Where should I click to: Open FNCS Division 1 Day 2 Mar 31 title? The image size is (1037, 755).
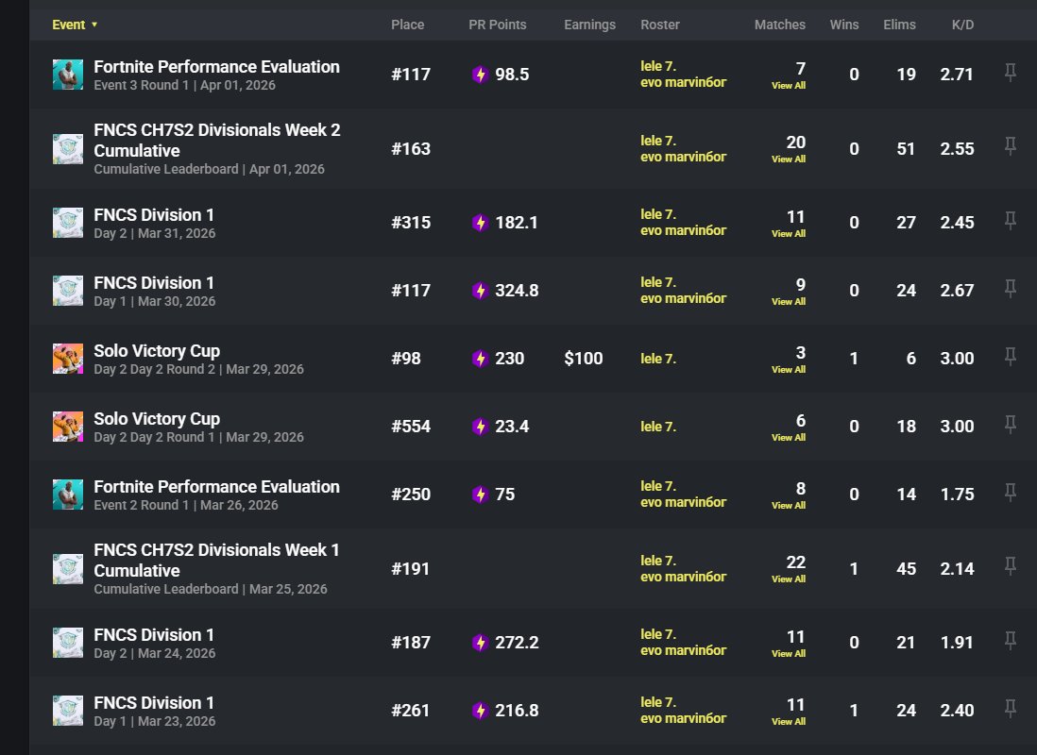(x=153, y=215)
